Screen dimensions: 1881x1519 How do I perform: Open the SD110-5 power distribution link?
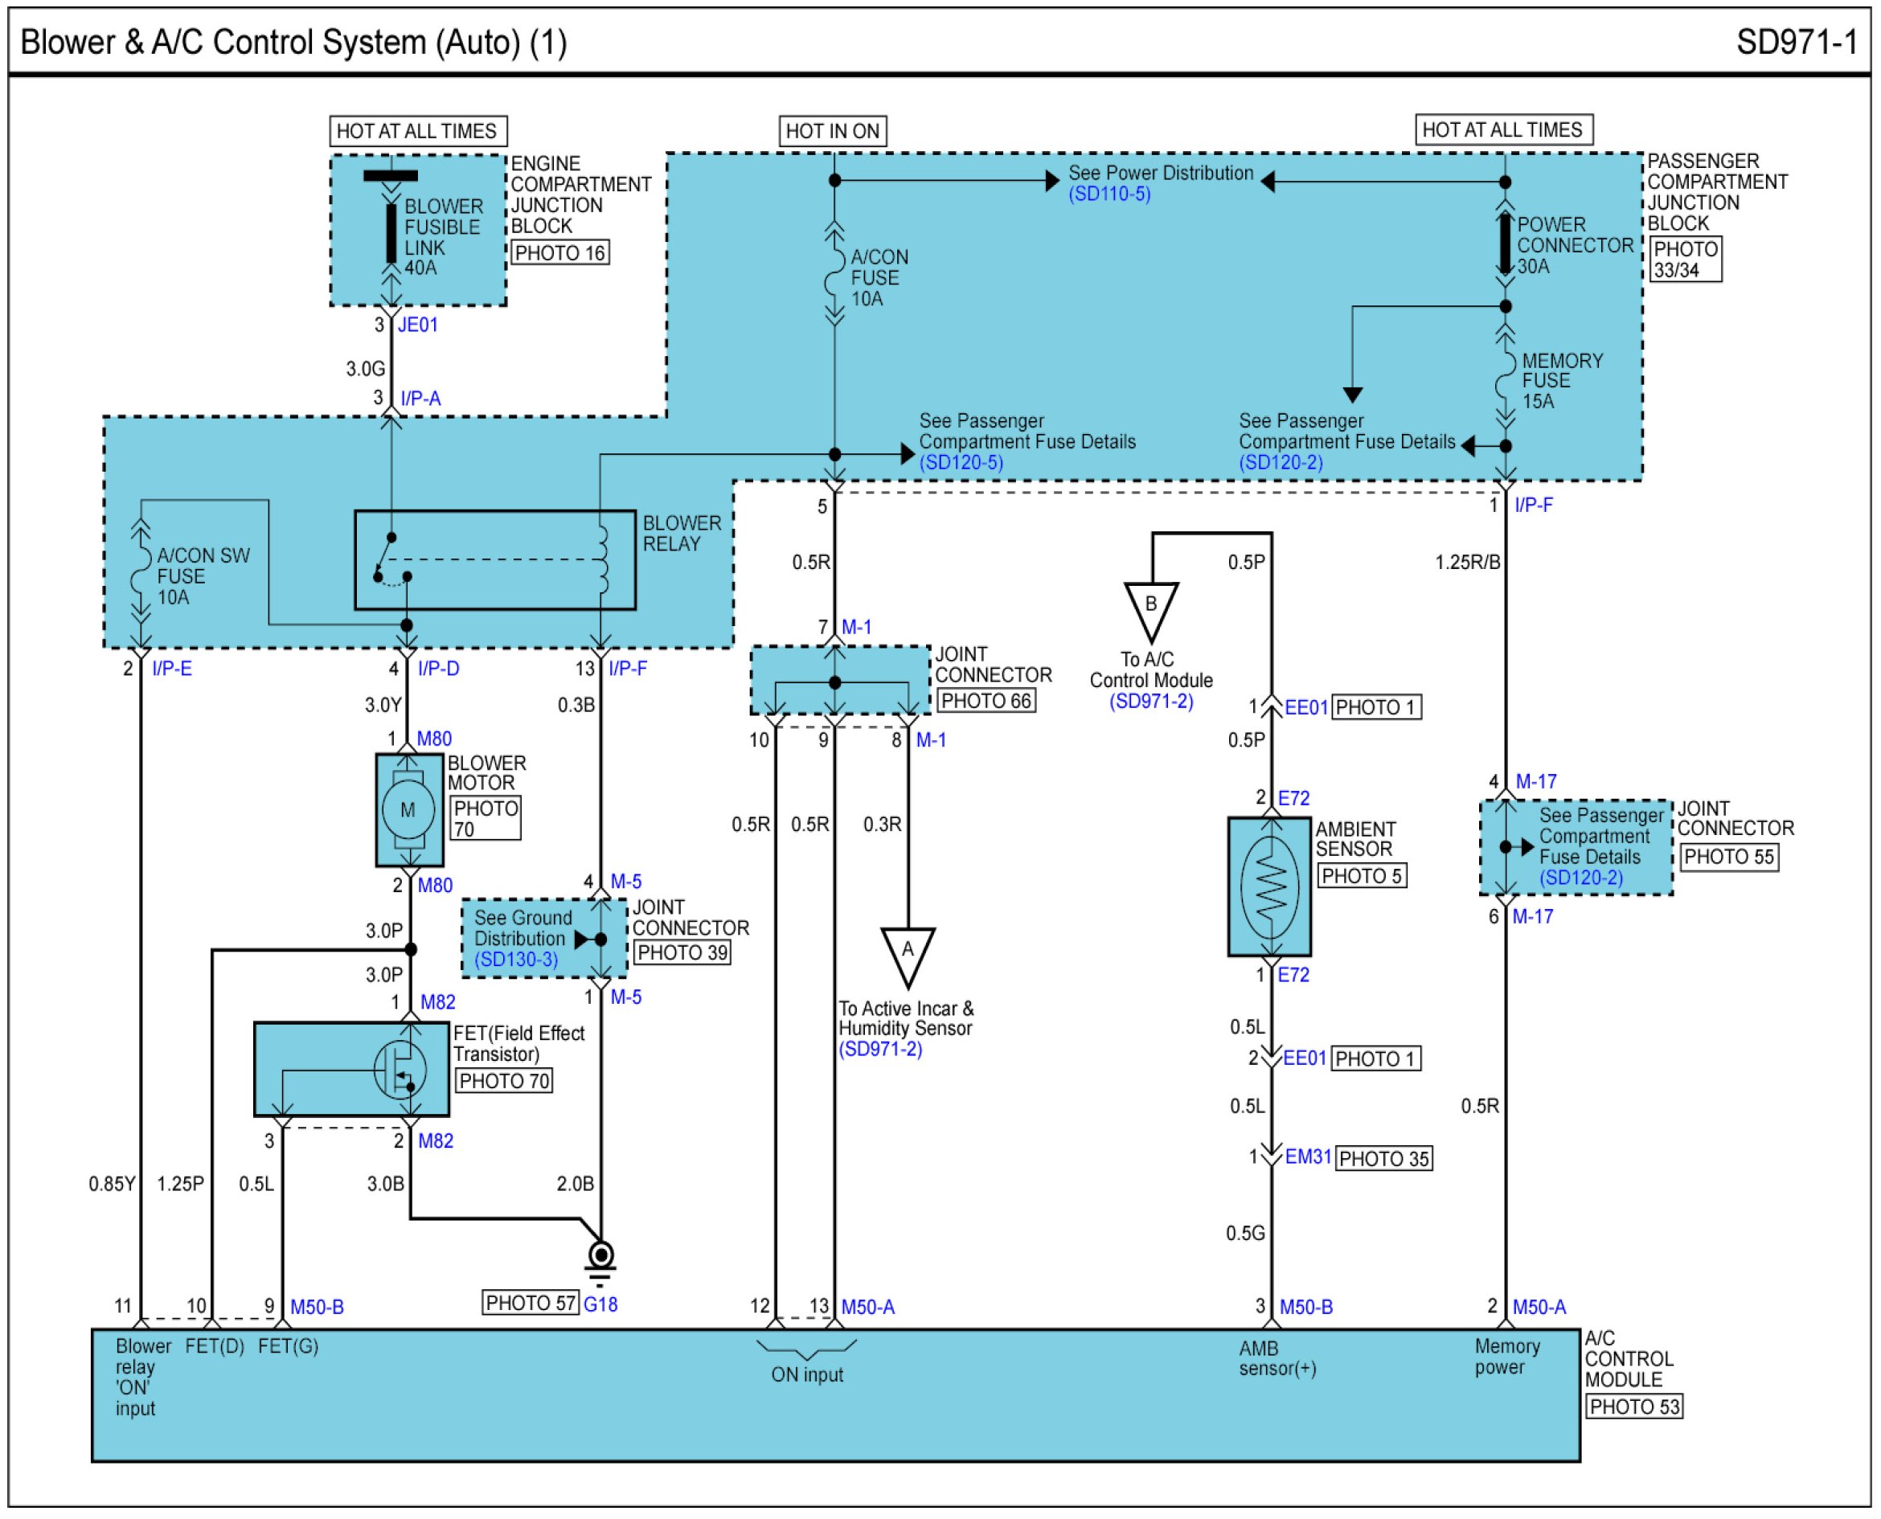[x=1109, y=194]
